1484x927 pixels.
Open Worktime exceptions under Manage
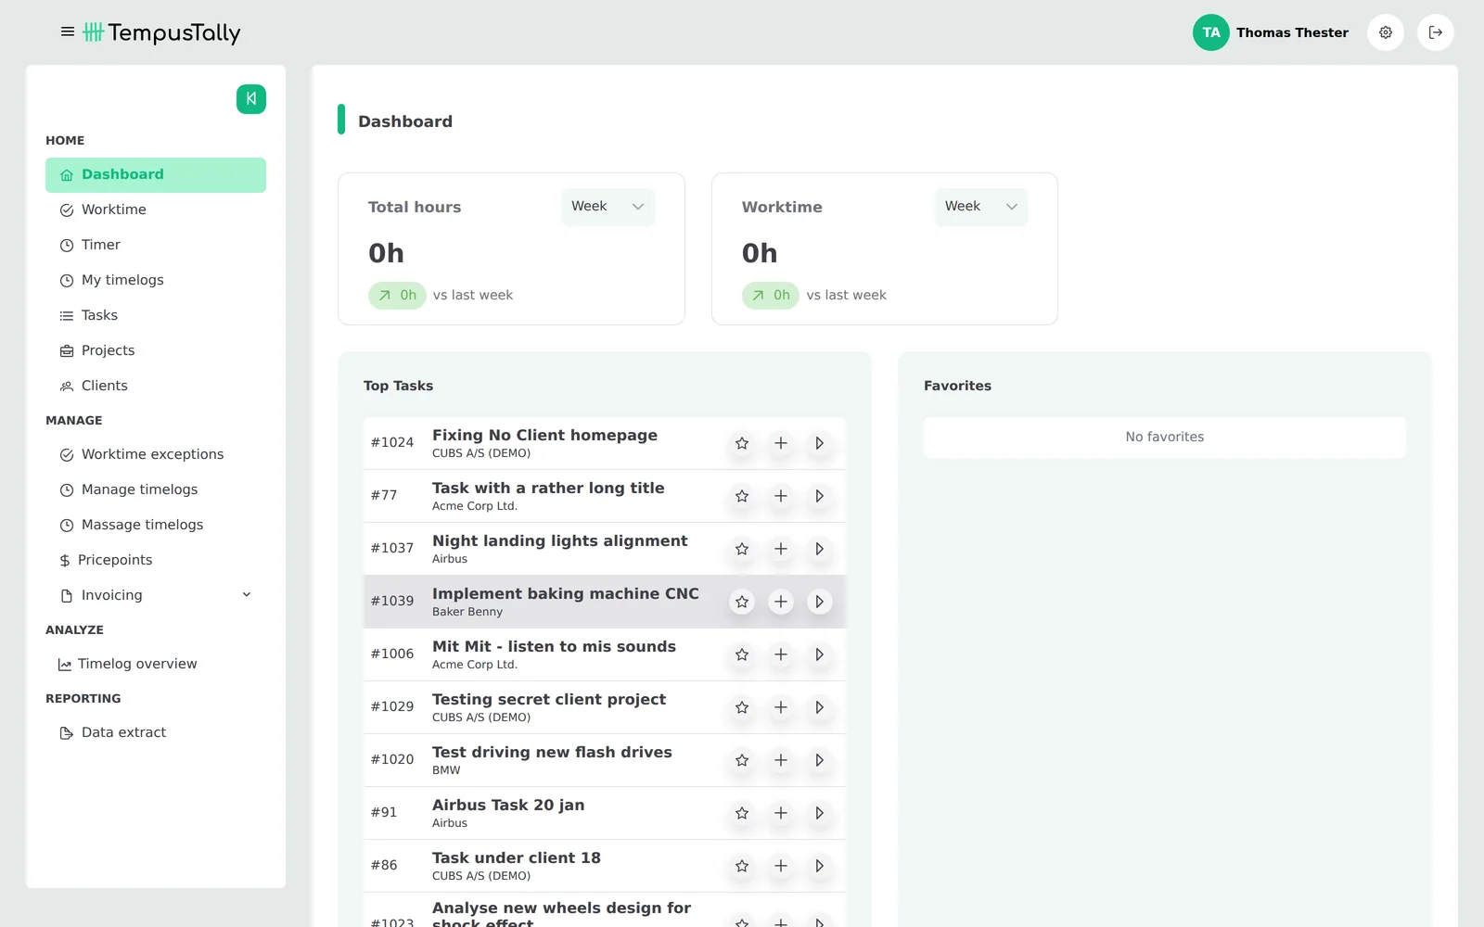(156, 454)
